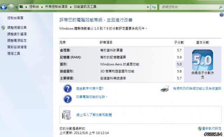Image resolution: width=224 pixels, height=137 pixels.
Task: Click the shield icon beside 重新執行評定
Action: coord(200,129)
